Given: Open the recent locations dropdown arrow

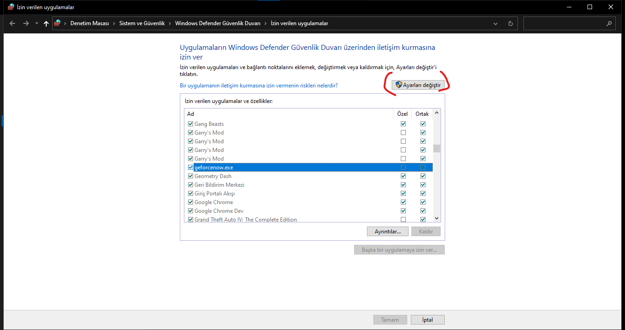Looking at the screenshot, I should [x=37, y=23].
